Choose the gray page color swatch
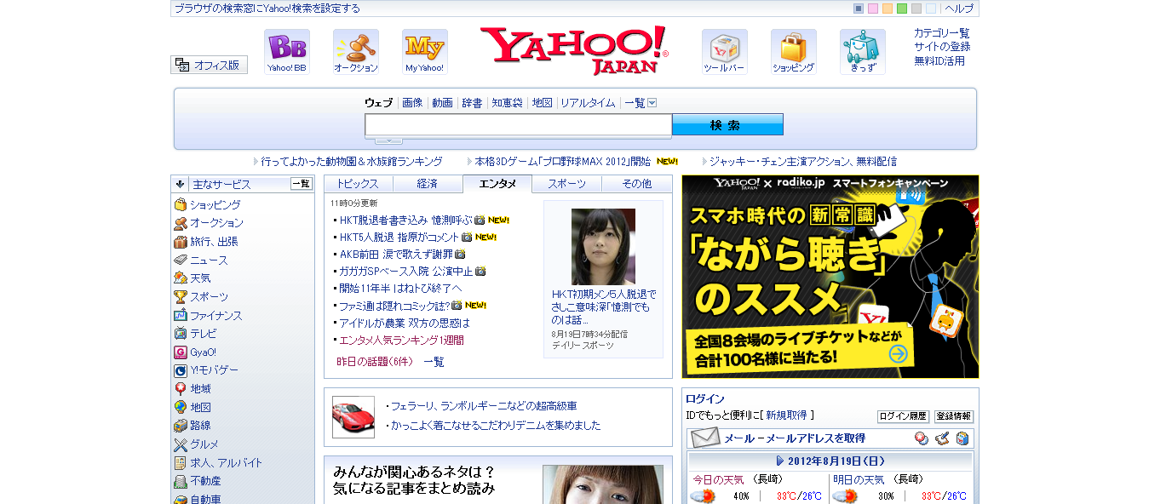This screenshot has height=504, width=1149. coord(916,9)
